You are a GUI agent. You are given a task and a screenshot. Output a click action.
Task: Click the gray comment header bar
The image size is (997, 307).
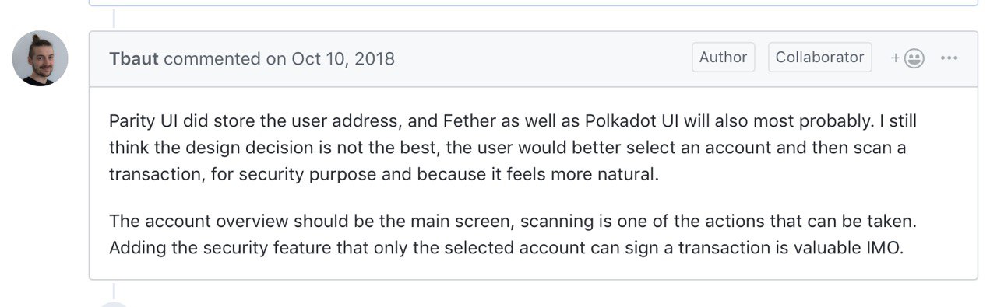pyautogui.click(x=534, y=59)
